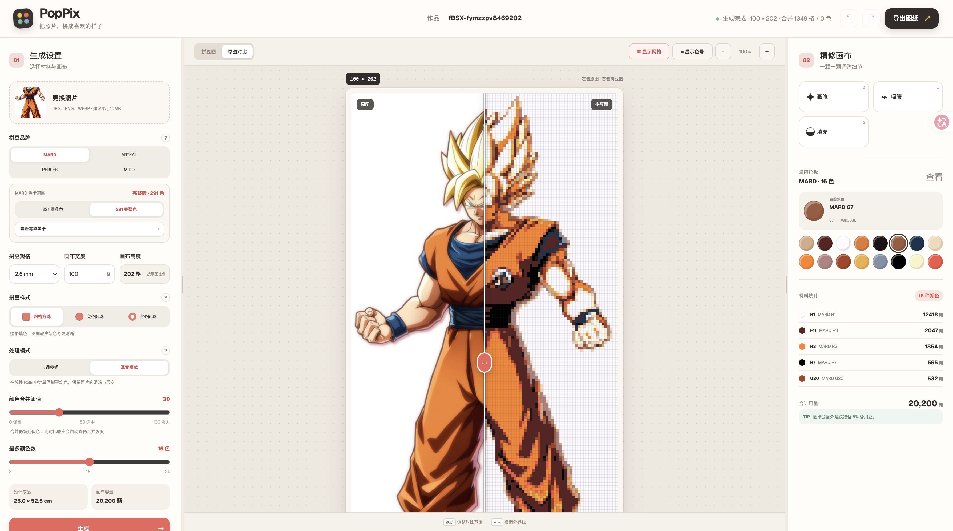Click the R3 MARD R3 material row
The height and width of the screenshot is (531, 953).
click(x=870, y=346)
